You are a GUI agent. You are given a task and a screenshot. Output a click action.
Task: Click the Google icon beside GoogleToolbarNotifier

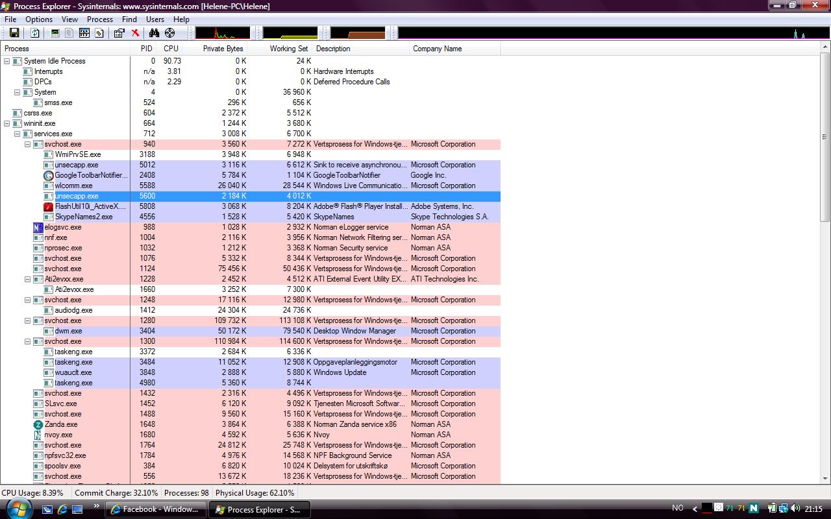click(49, 175)
